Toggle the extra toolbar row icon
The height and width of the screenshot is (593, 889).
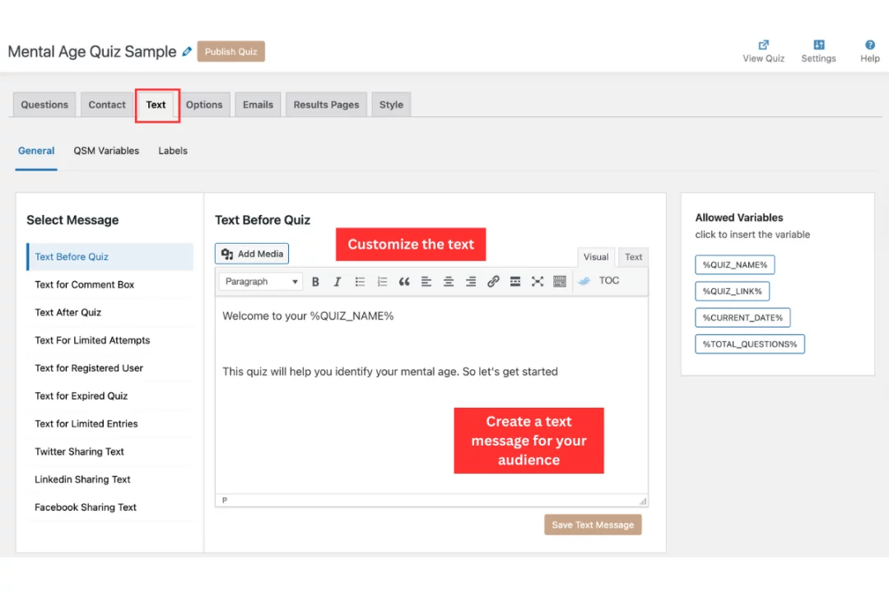click(x=560, y=282)
